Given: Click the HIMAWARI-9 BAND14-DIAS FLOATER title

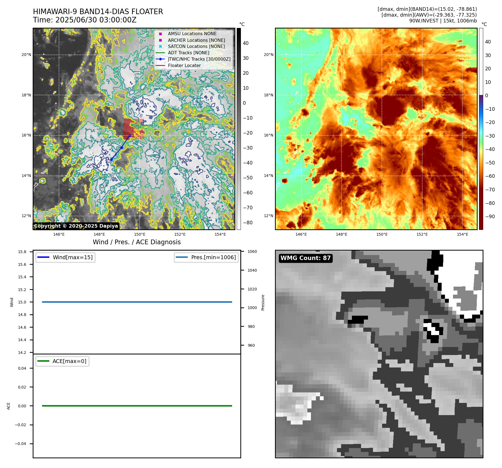Looking at the screenshot, I should [x=98, y=12].
